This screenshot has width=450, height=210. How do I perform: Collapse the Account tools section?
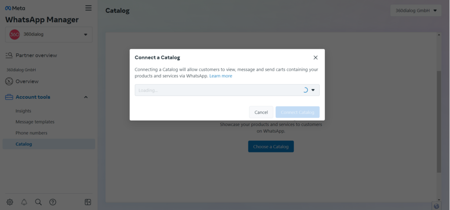click(x=86, y=97)
